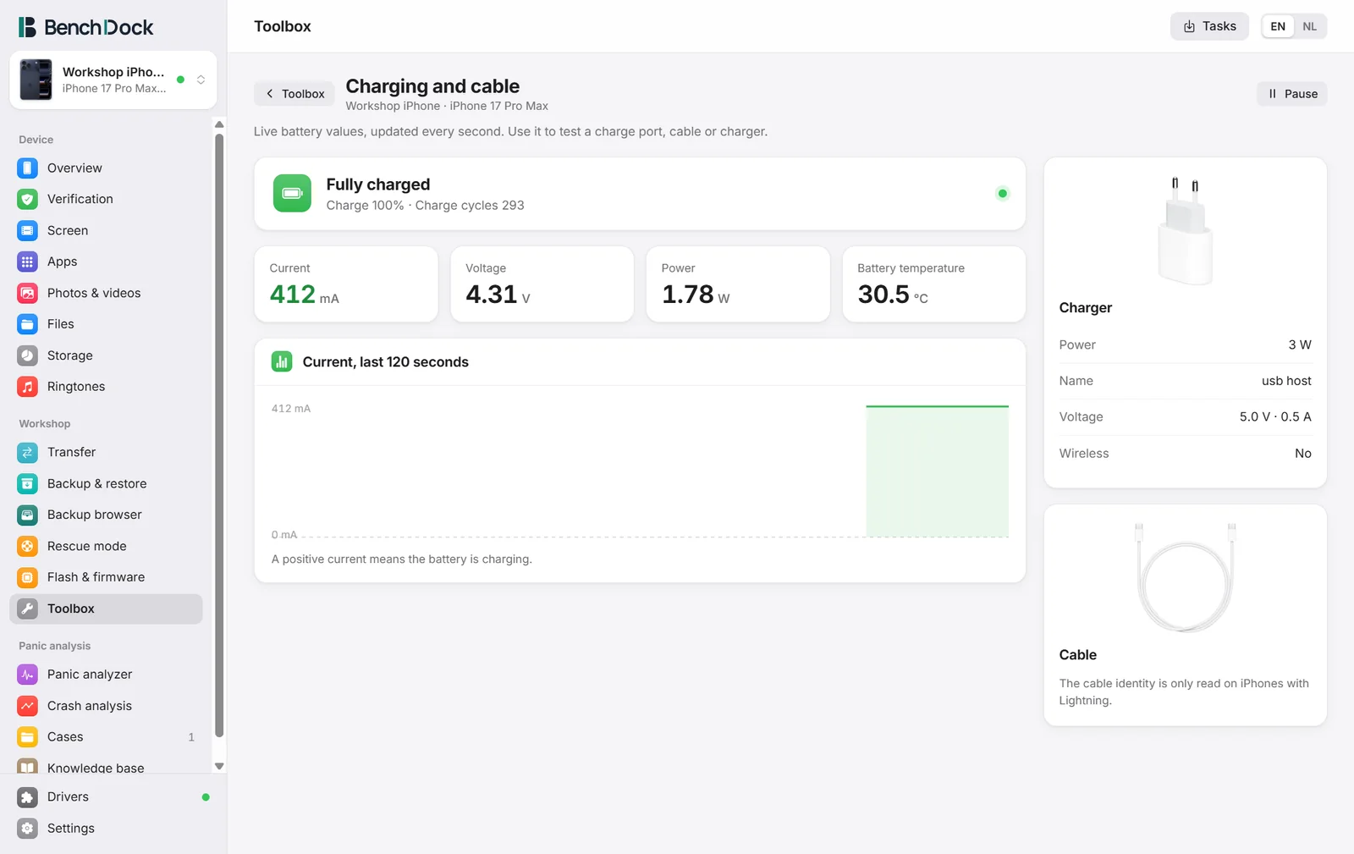This screenshot has height=854, width=1354.
Task: Click the BenchDock logo icon
Action: [x=27, y=27]
